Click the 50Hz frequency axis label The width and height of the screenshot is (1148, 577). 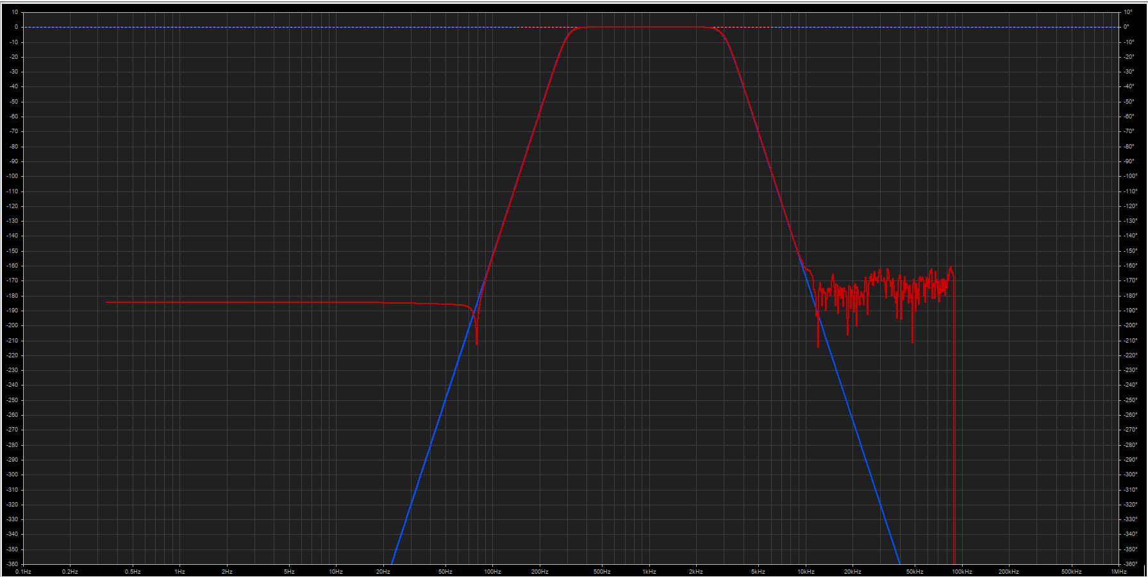(445, 572)
